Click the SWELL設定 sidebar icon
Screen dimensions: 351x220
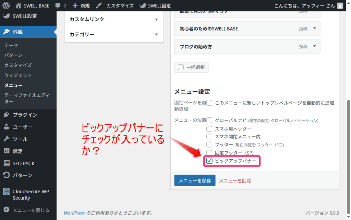pos(6,16)
